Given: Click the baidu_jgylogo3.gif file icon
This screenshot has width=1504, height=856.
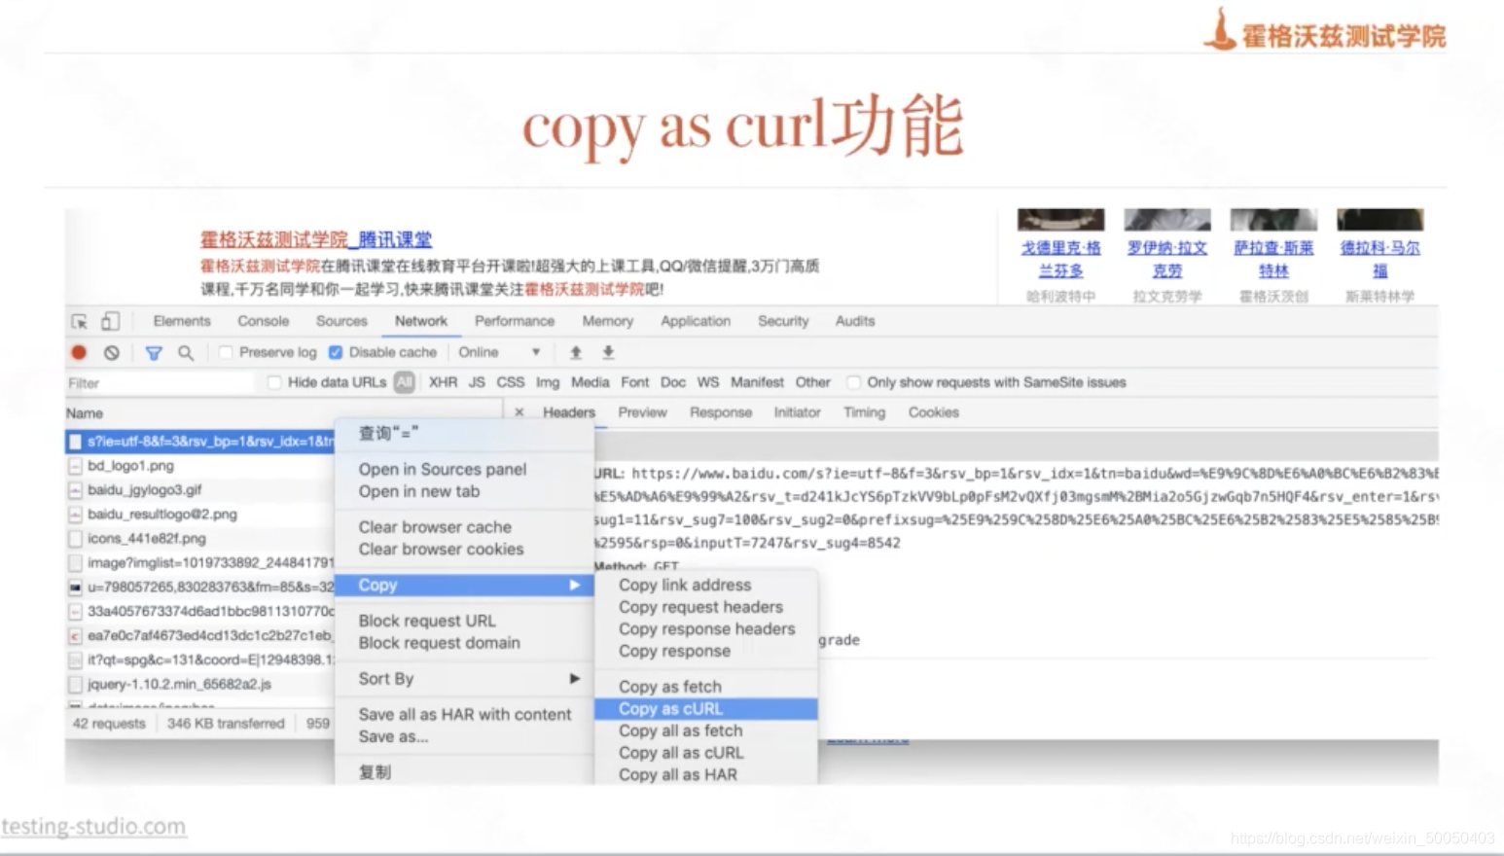Looking at the screenshot, I should 75,490.
